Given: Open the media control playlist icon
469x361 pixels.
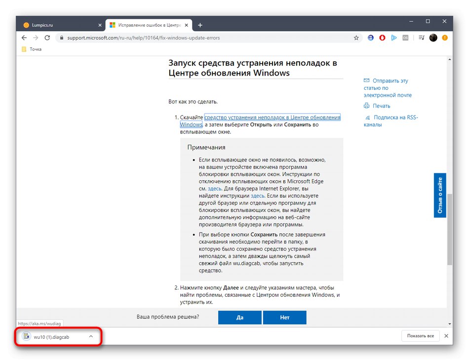Looking at the screenshot, I should pyautogui.click(x=422, y=38).
